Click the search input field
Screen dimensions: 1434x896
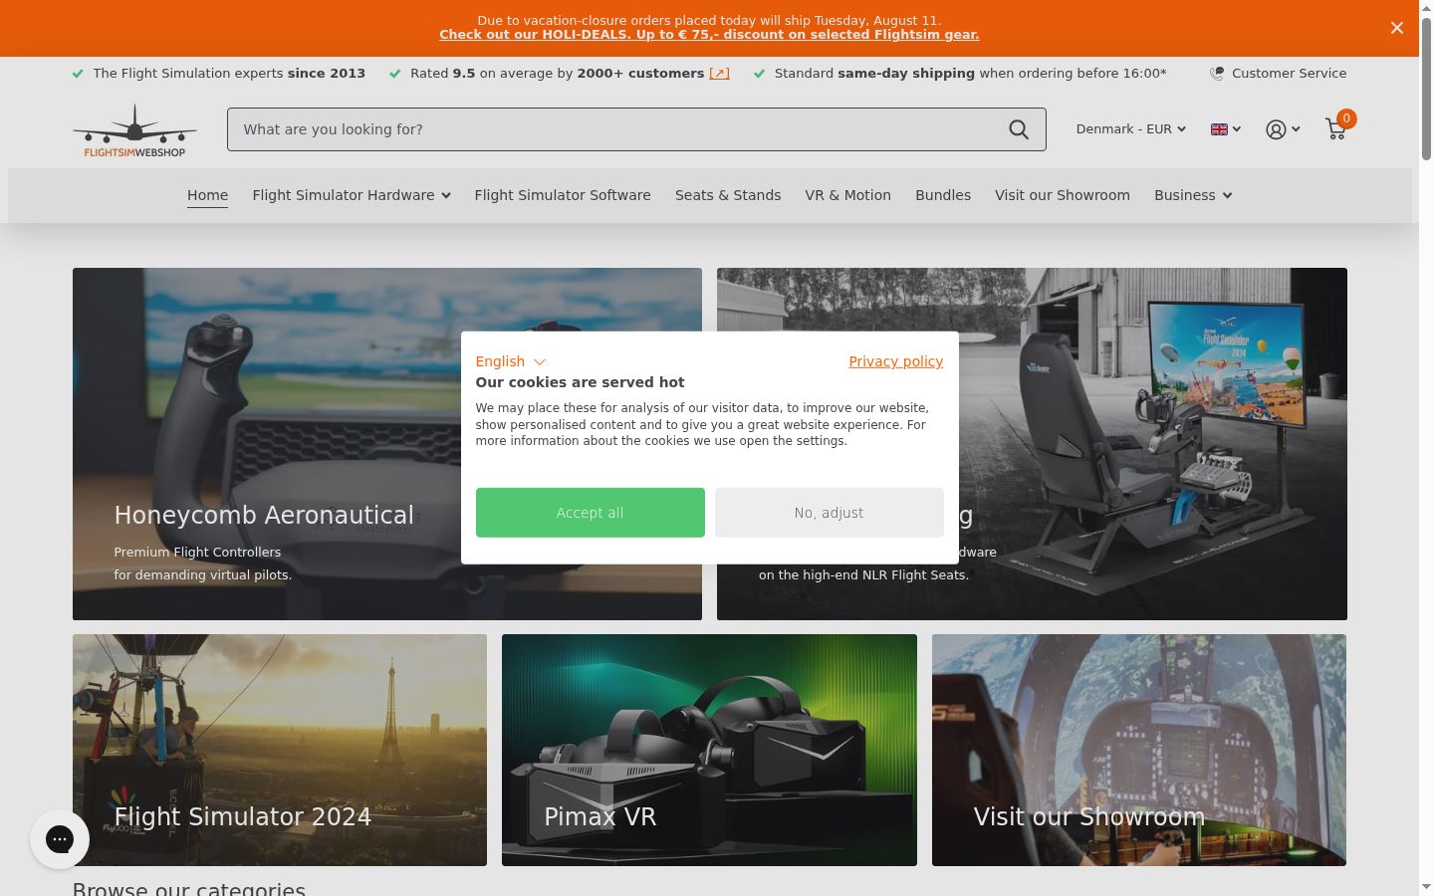pos(612,129)
